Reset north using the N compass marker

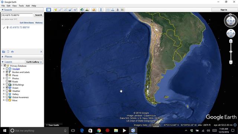(x=231, y=15)
